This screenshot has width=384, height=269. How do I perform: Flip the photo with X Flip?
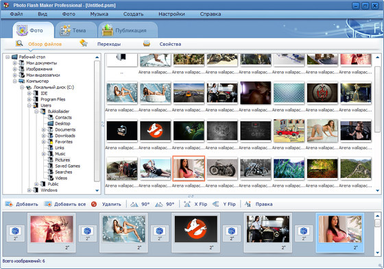pyautogui.click(x=187, y=204)
